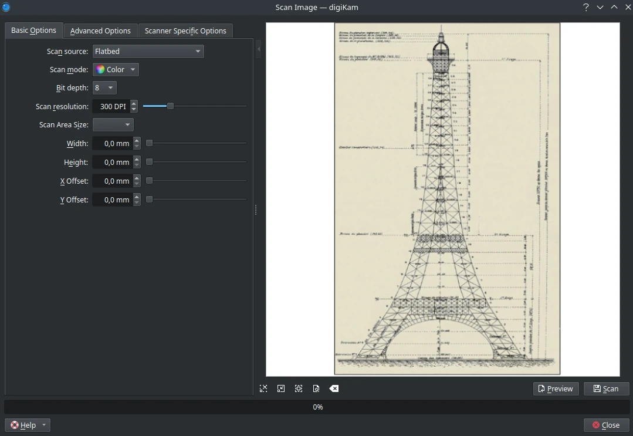This screenshot has width=633, height=436.
Task: Click inside the Width value field
Action: 113,143
